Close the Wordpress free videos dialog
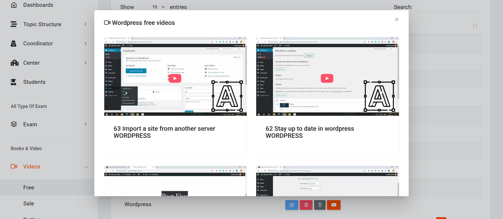Viewport: 503px width, 219px height. tap(397, 20)
